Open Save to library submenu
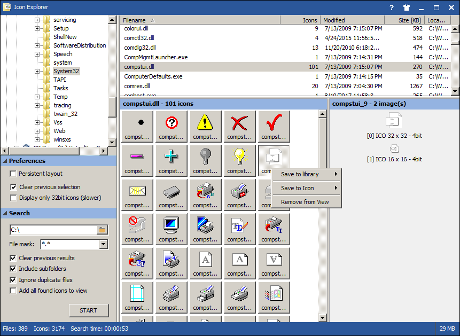This screenshot has width=460, height=336. point(306,174)
